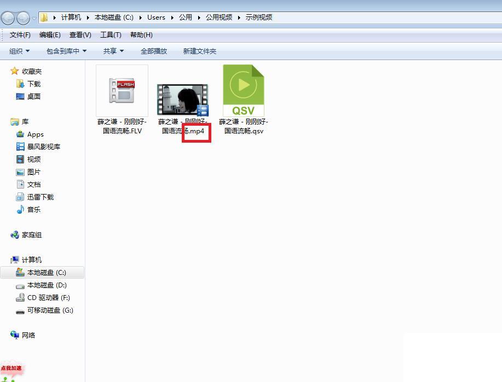Click the 全部播放 button
The height and width of the screenshot is (382, 502).
(x=154, y=51)
